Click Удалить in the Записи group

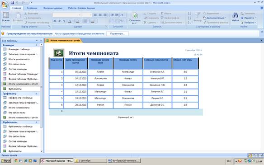pos(151,23)
